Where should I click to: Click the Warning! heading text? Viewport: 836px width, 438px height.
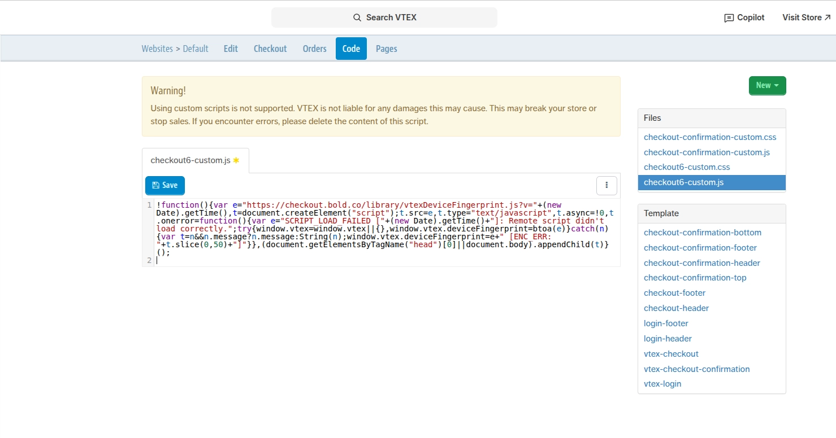pyautogui.click(x=168, y=91)
